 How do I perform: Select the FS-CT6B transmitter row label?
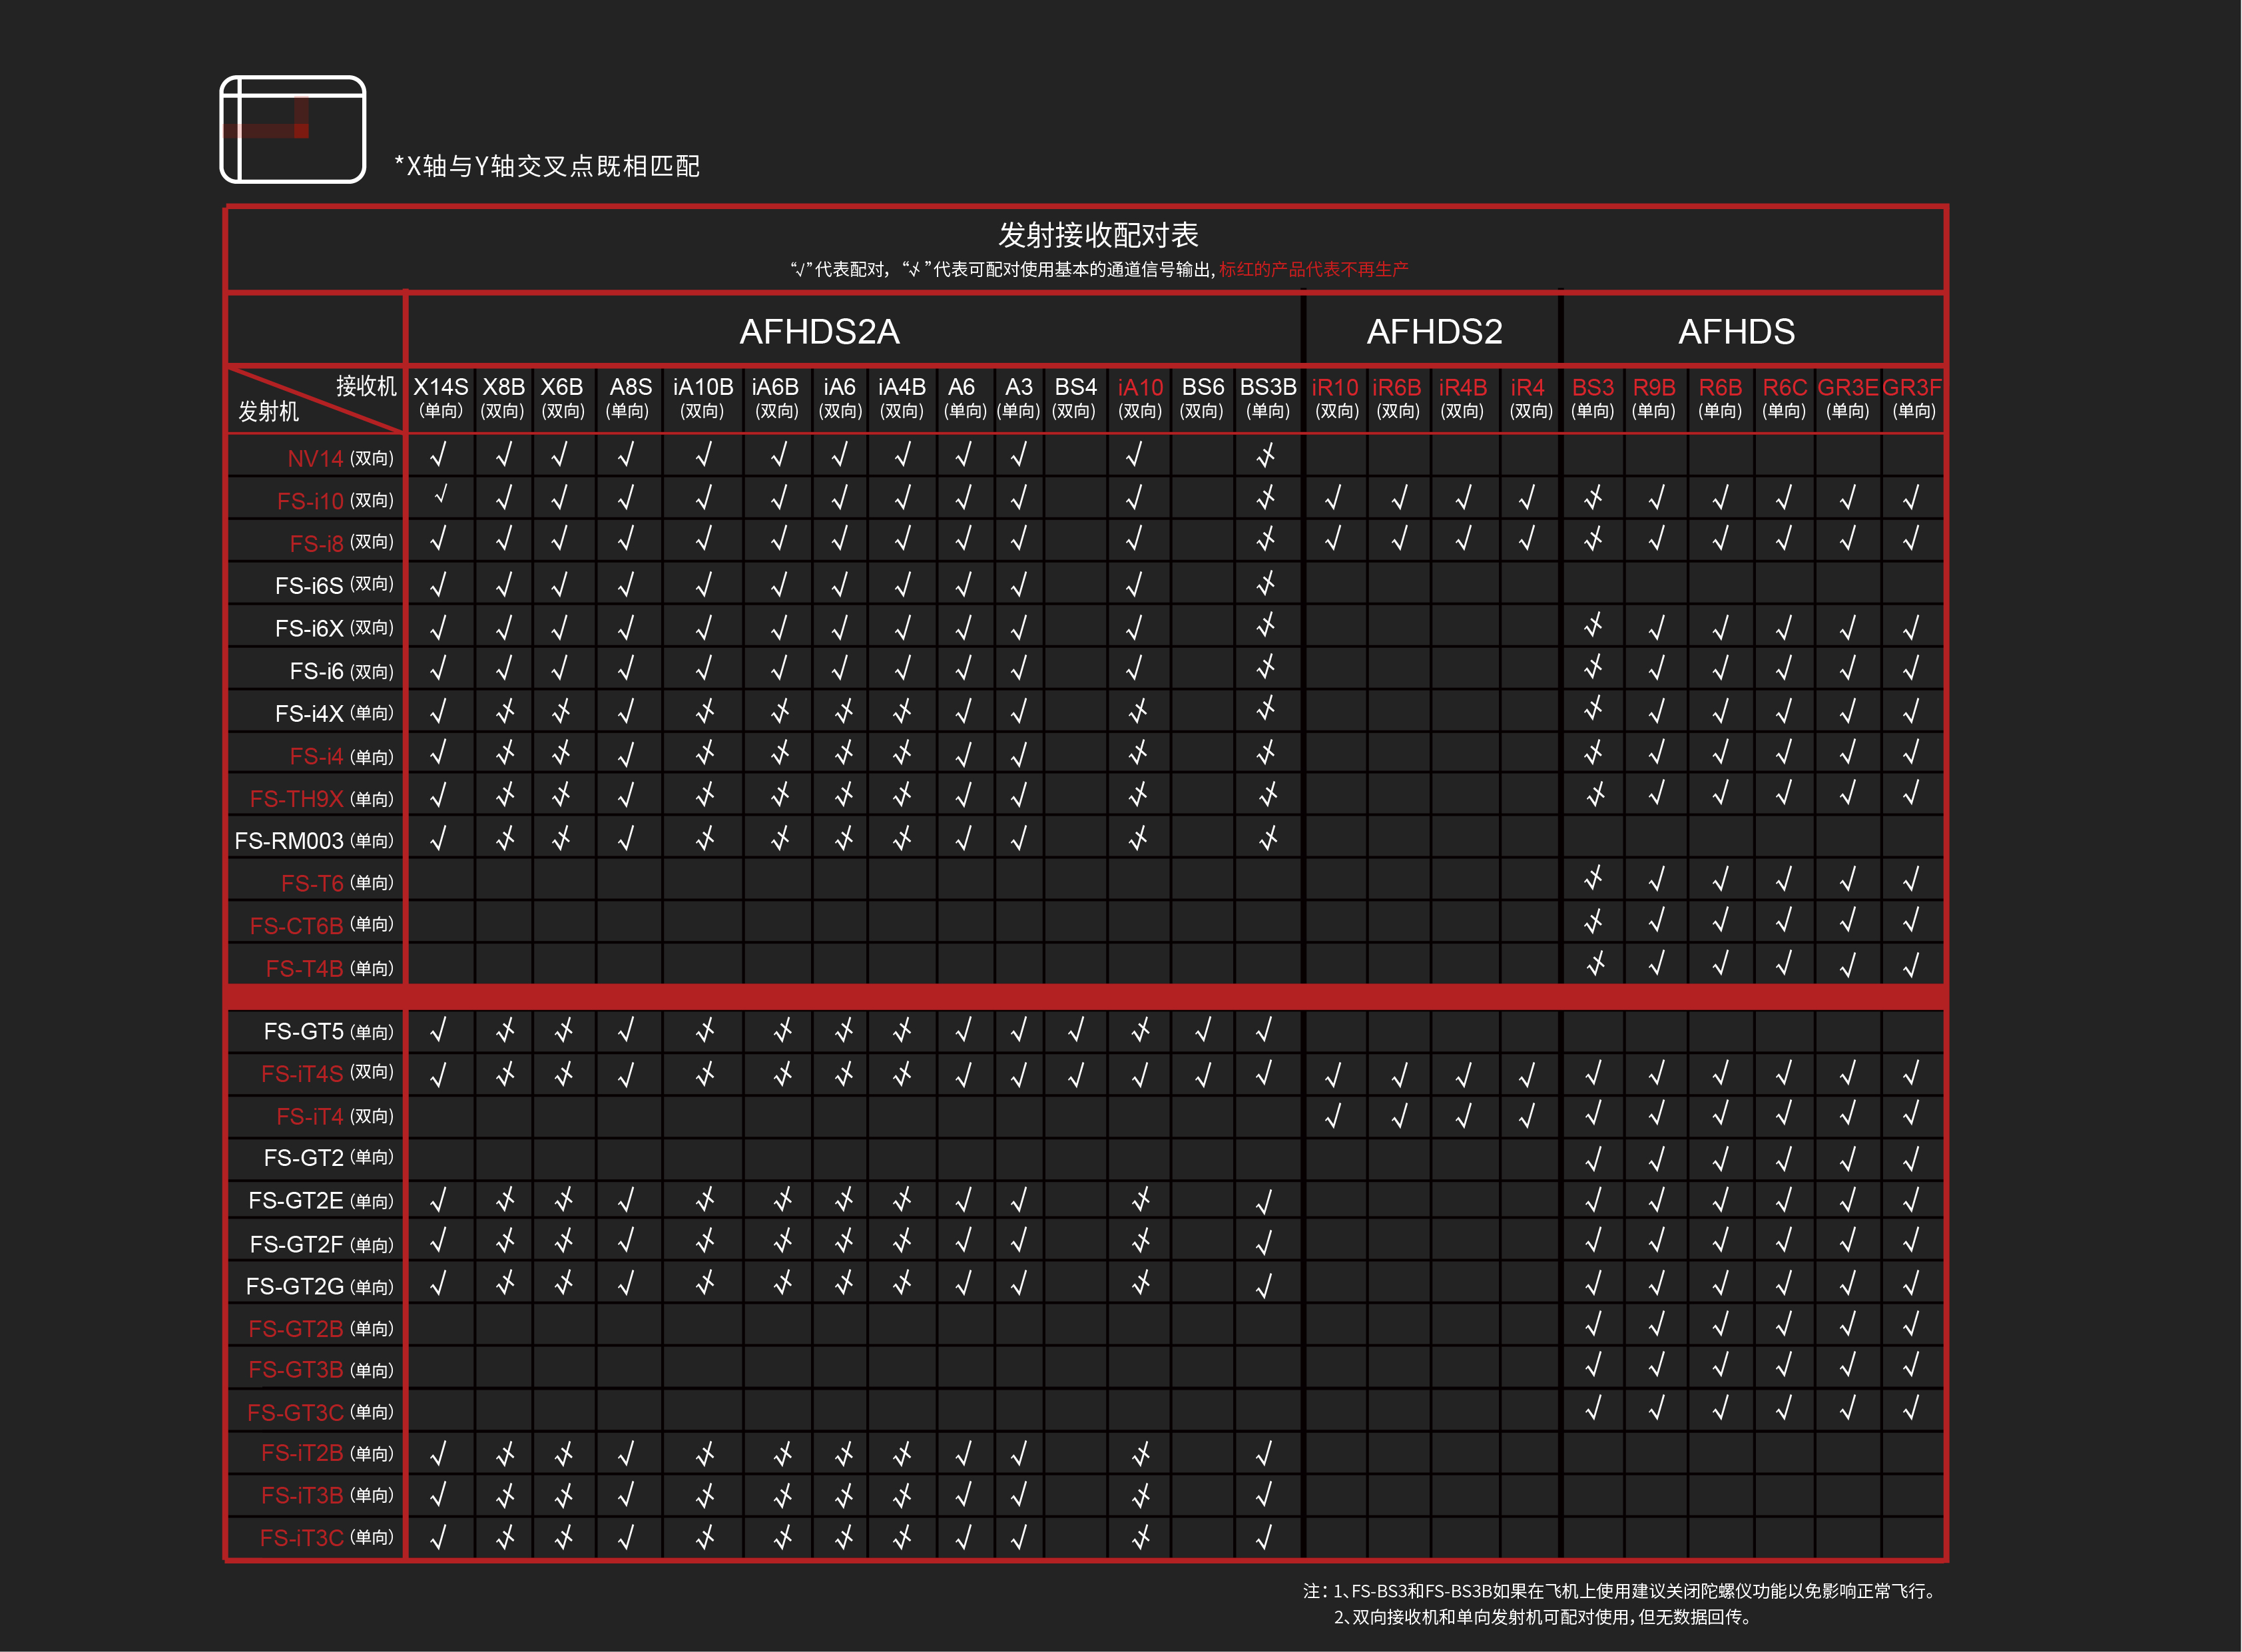(321, 925)
